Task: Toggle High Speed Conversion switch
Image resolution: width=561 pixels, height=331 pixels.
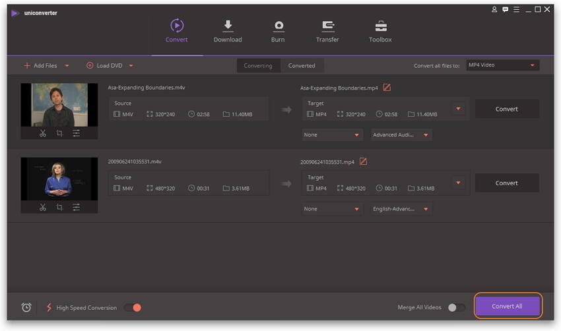Action: tap(133, 307)
